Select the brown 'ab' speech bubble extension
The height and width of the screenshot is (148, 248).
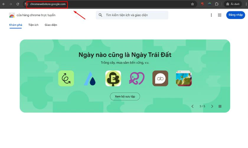point(160,78)
